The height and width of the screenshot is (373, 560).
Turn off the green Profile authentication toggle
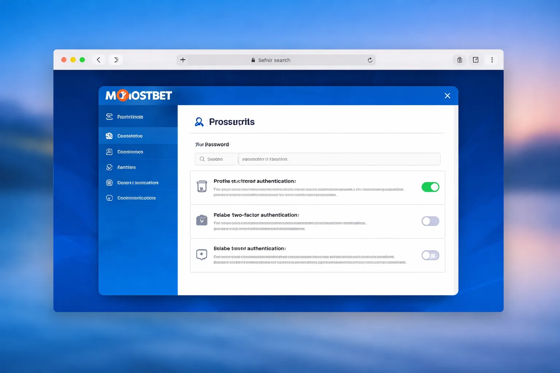point(430,187)
